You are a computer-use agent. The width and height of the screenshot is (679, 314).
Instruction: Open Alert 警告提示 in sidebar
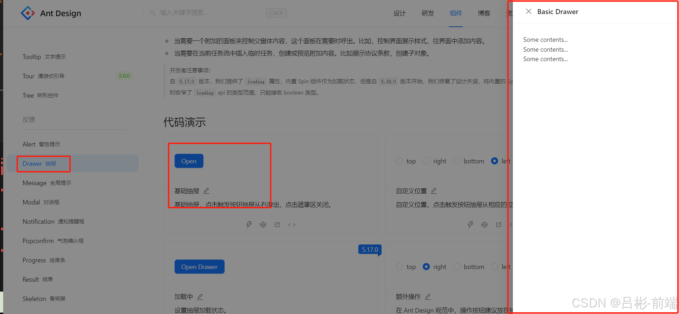pyautogui.click(x=73, y=144)
